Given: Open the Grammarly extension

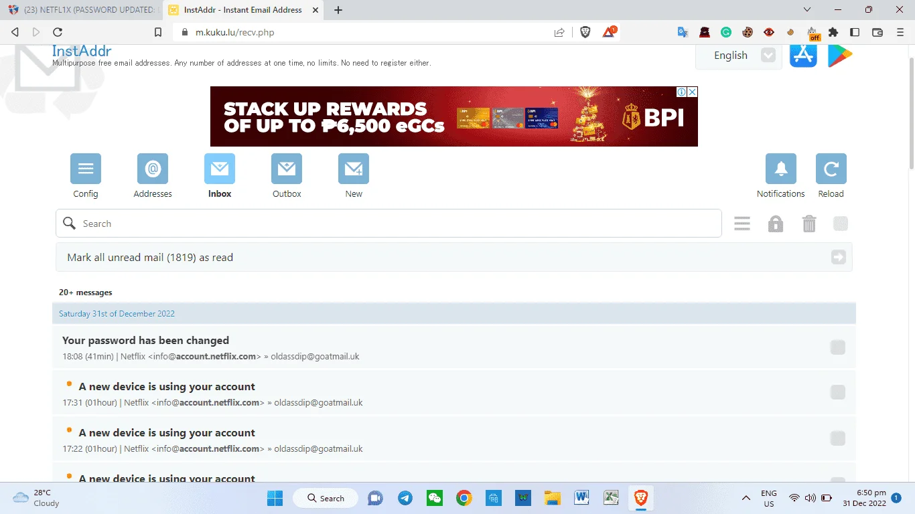Looking at the screenshot, I should point(726,32).
